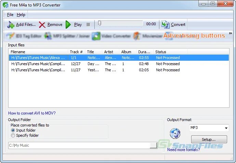Viewport: 236px width, 163px height.
Task: Select the file row with track 1/1
Action: coord(119,58)
